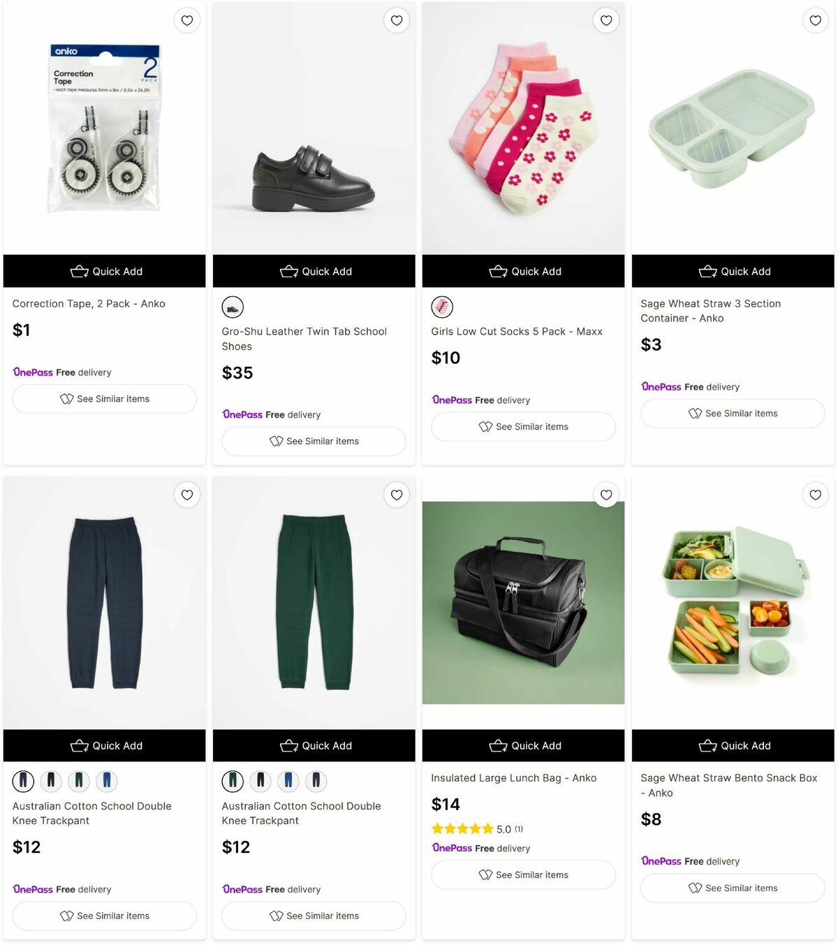This screenshot has height=945, width=838.
Task: Toggle the wishlist heart on Insulated Large Lunch Bag
Action: (605, 495)
